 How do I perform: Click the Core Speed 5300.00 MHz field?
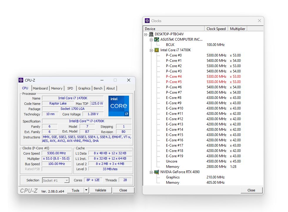pyautogui.click(x=56, y=153)
